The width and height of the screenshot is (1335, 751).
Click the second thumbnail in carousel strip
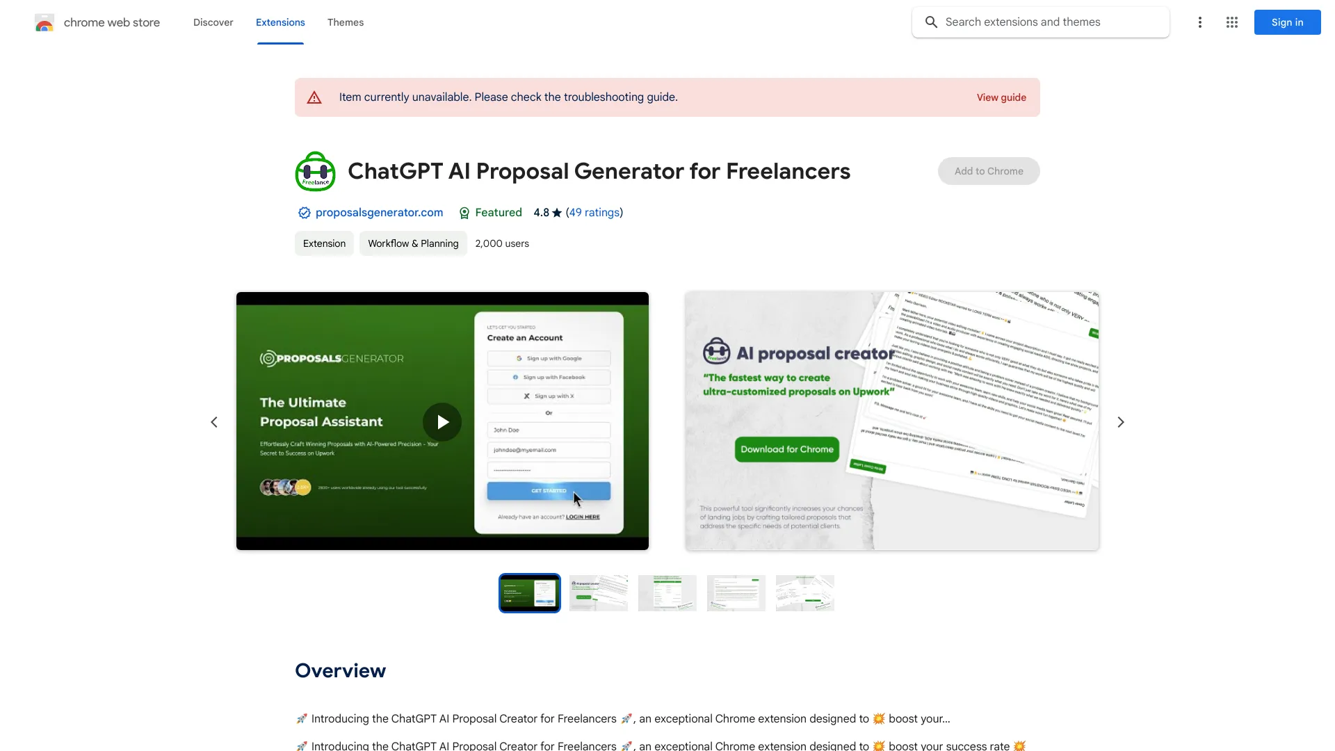point(598,593)
